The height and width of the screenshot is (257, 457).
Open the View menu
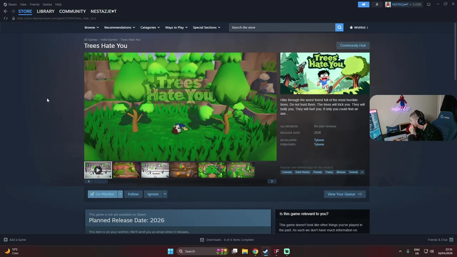point(23,4)
